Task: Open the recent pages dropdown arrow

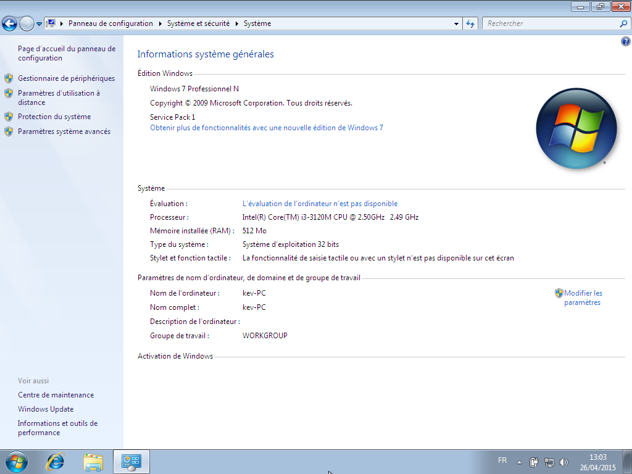Action: [x=39, y=24]
